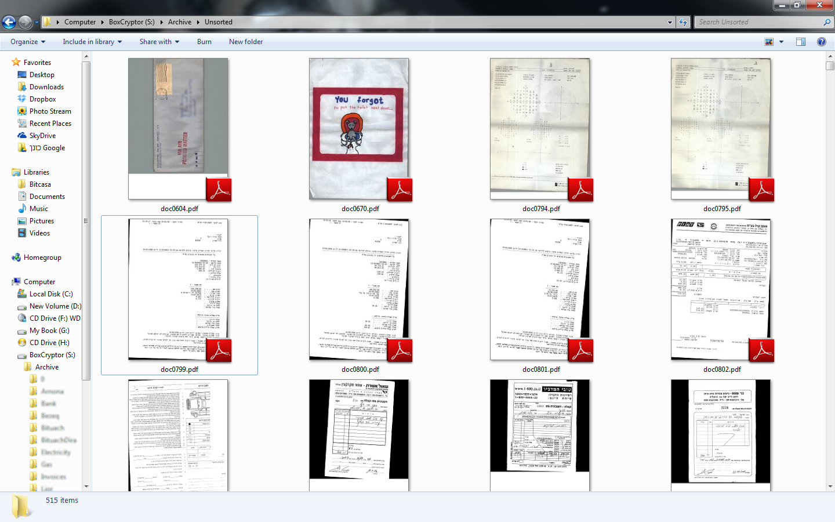Toggle the preview pane button
Image resolution: width=835 pixels, height=522 pixels.
click(801, 42)
